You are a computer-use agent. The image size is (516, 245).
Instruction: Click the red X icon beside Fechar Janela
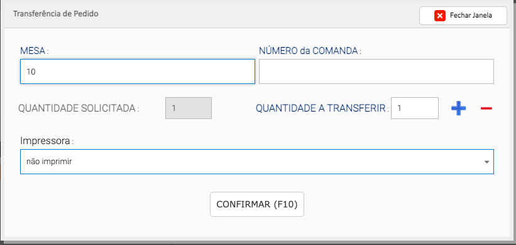pyautogui.click(x=440, y=16)
